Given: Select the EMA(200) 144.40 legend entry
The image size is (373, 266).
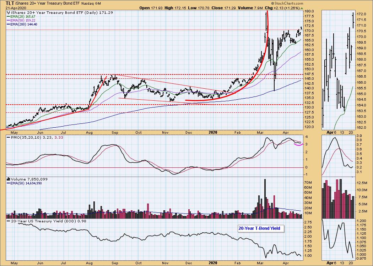Looking at the screenshot, I should coord(22,24).
